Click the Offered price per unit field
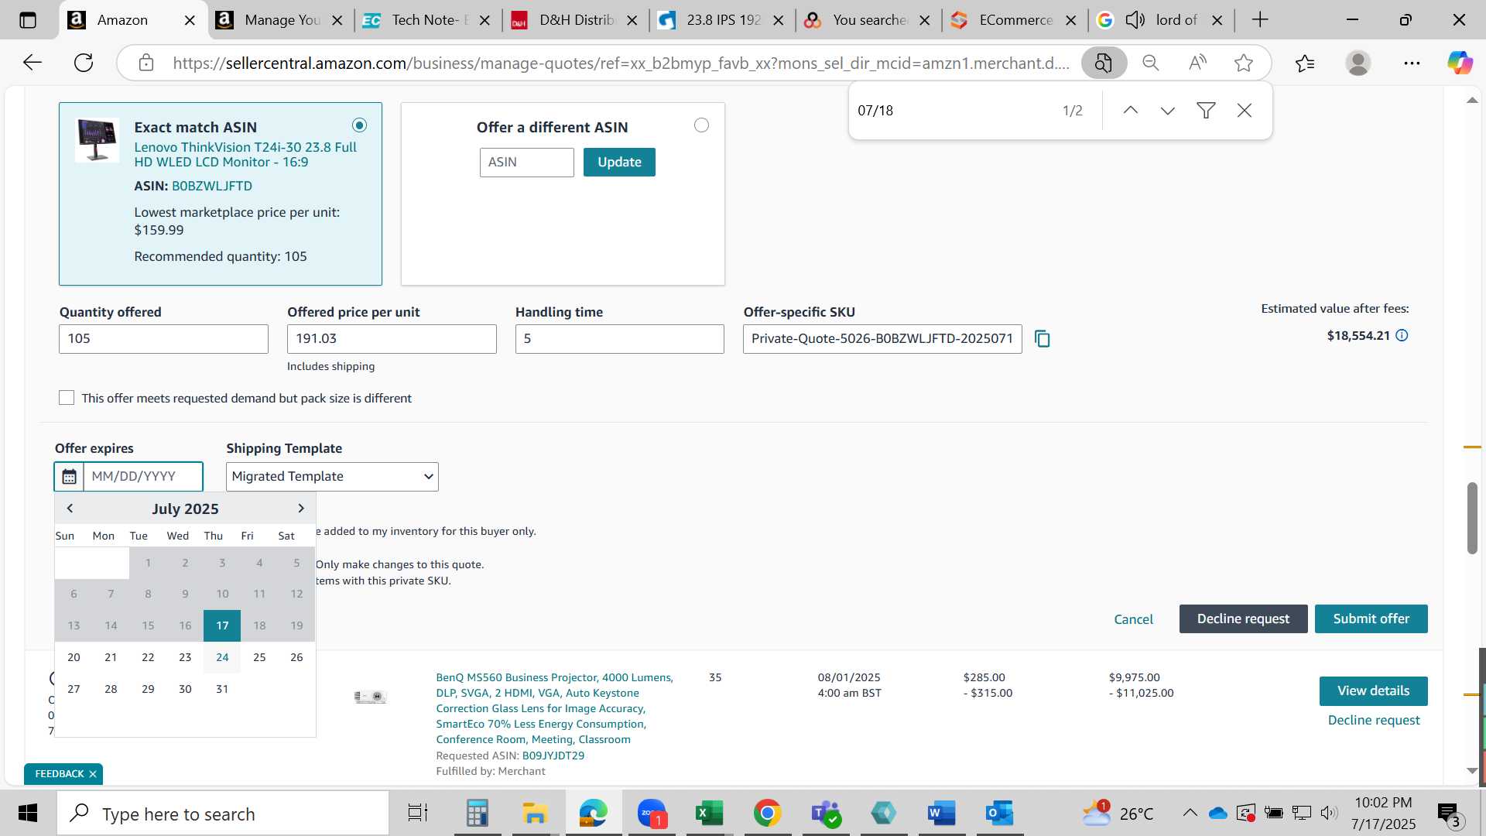The width and height of the screenshot is (1486, 836). pos(392,339)
